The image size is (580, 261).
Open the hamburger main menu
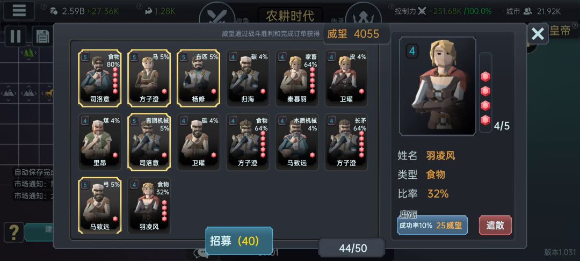pyautogui.click(x=19, y=11)
